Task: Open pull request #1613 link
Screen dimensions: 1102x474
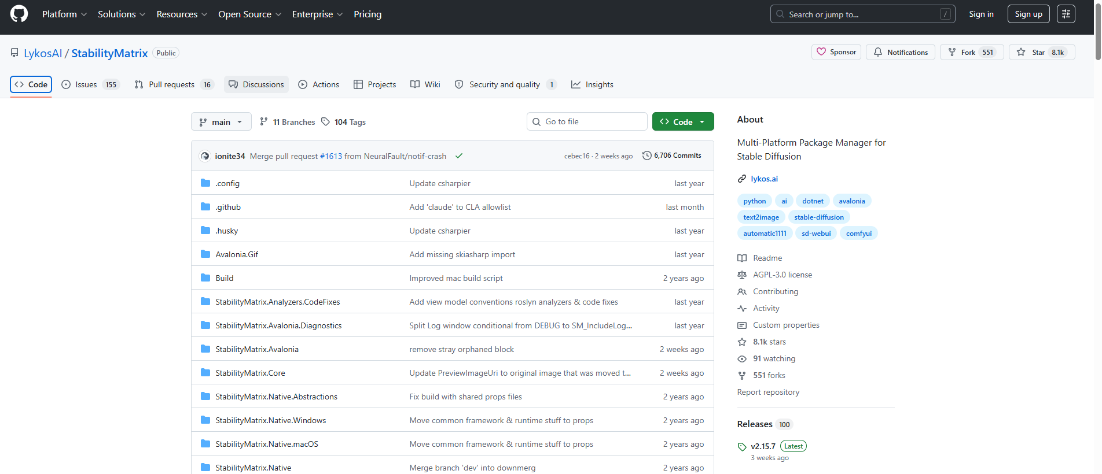Action: pyautogui.click(x=331, y=156)
